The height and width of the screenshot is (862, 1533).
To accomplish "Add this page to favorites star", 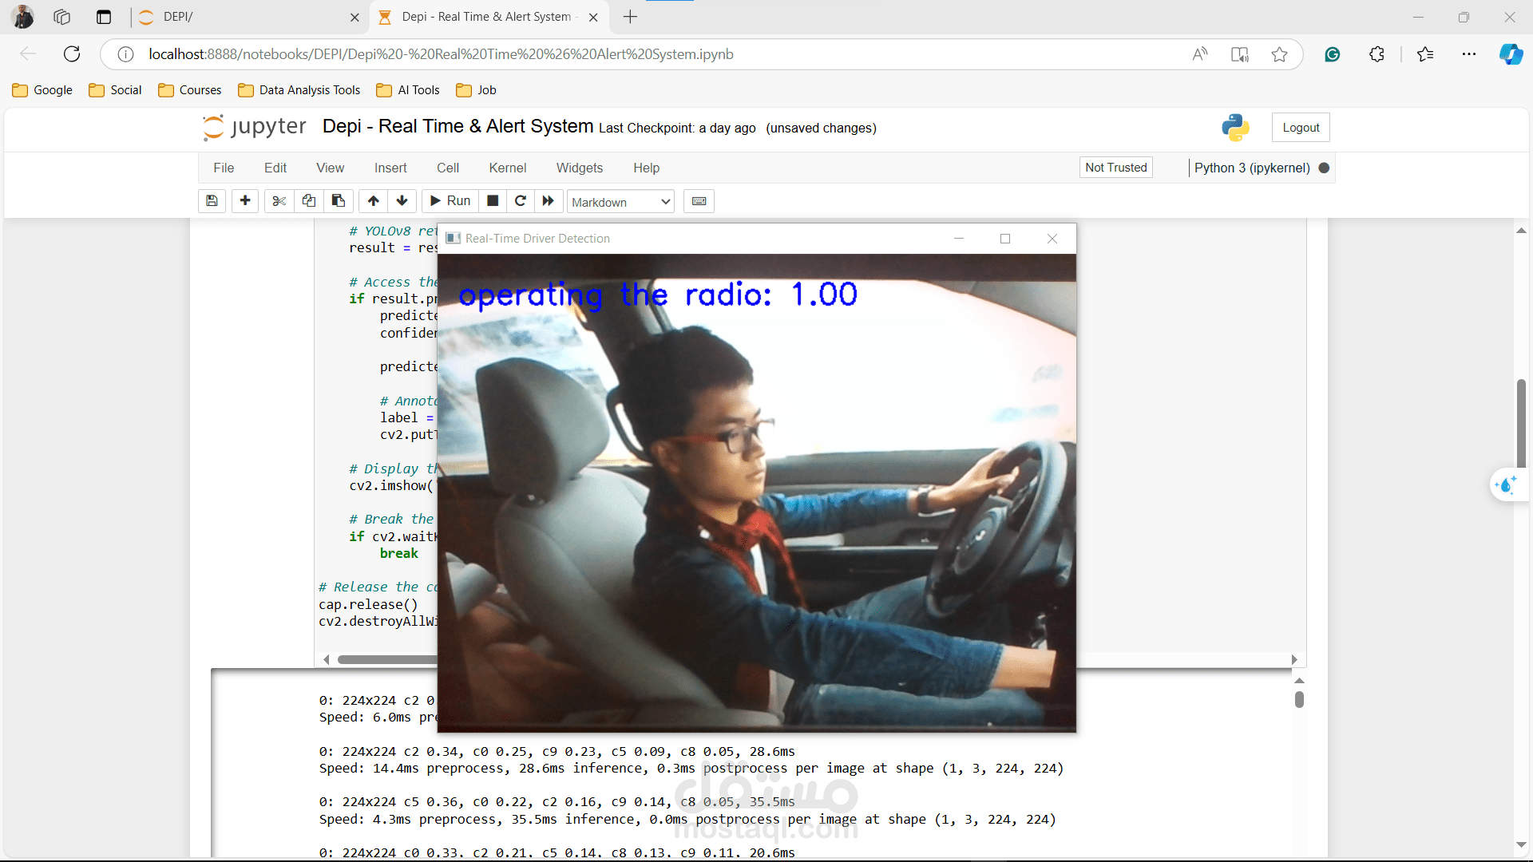I will click(1280, 54).
